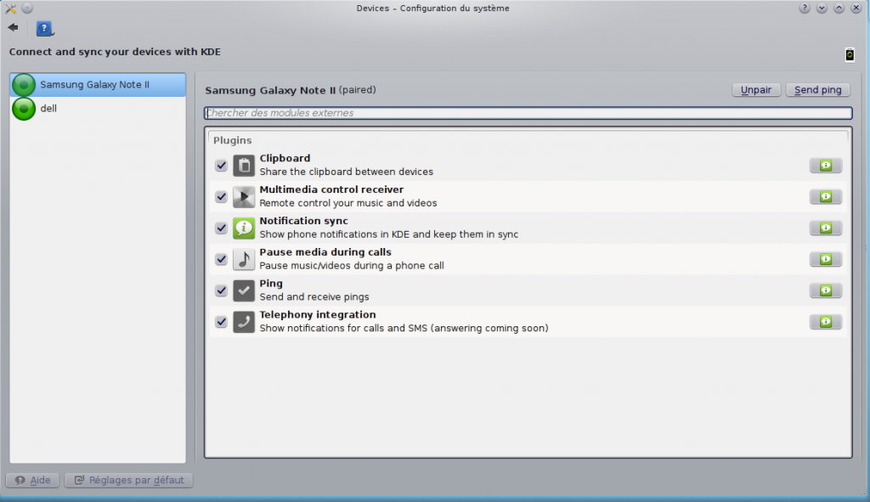Open info for Pause media during calls
The image size is (870, 502).
pyautogui.click(x=826, y=259)
